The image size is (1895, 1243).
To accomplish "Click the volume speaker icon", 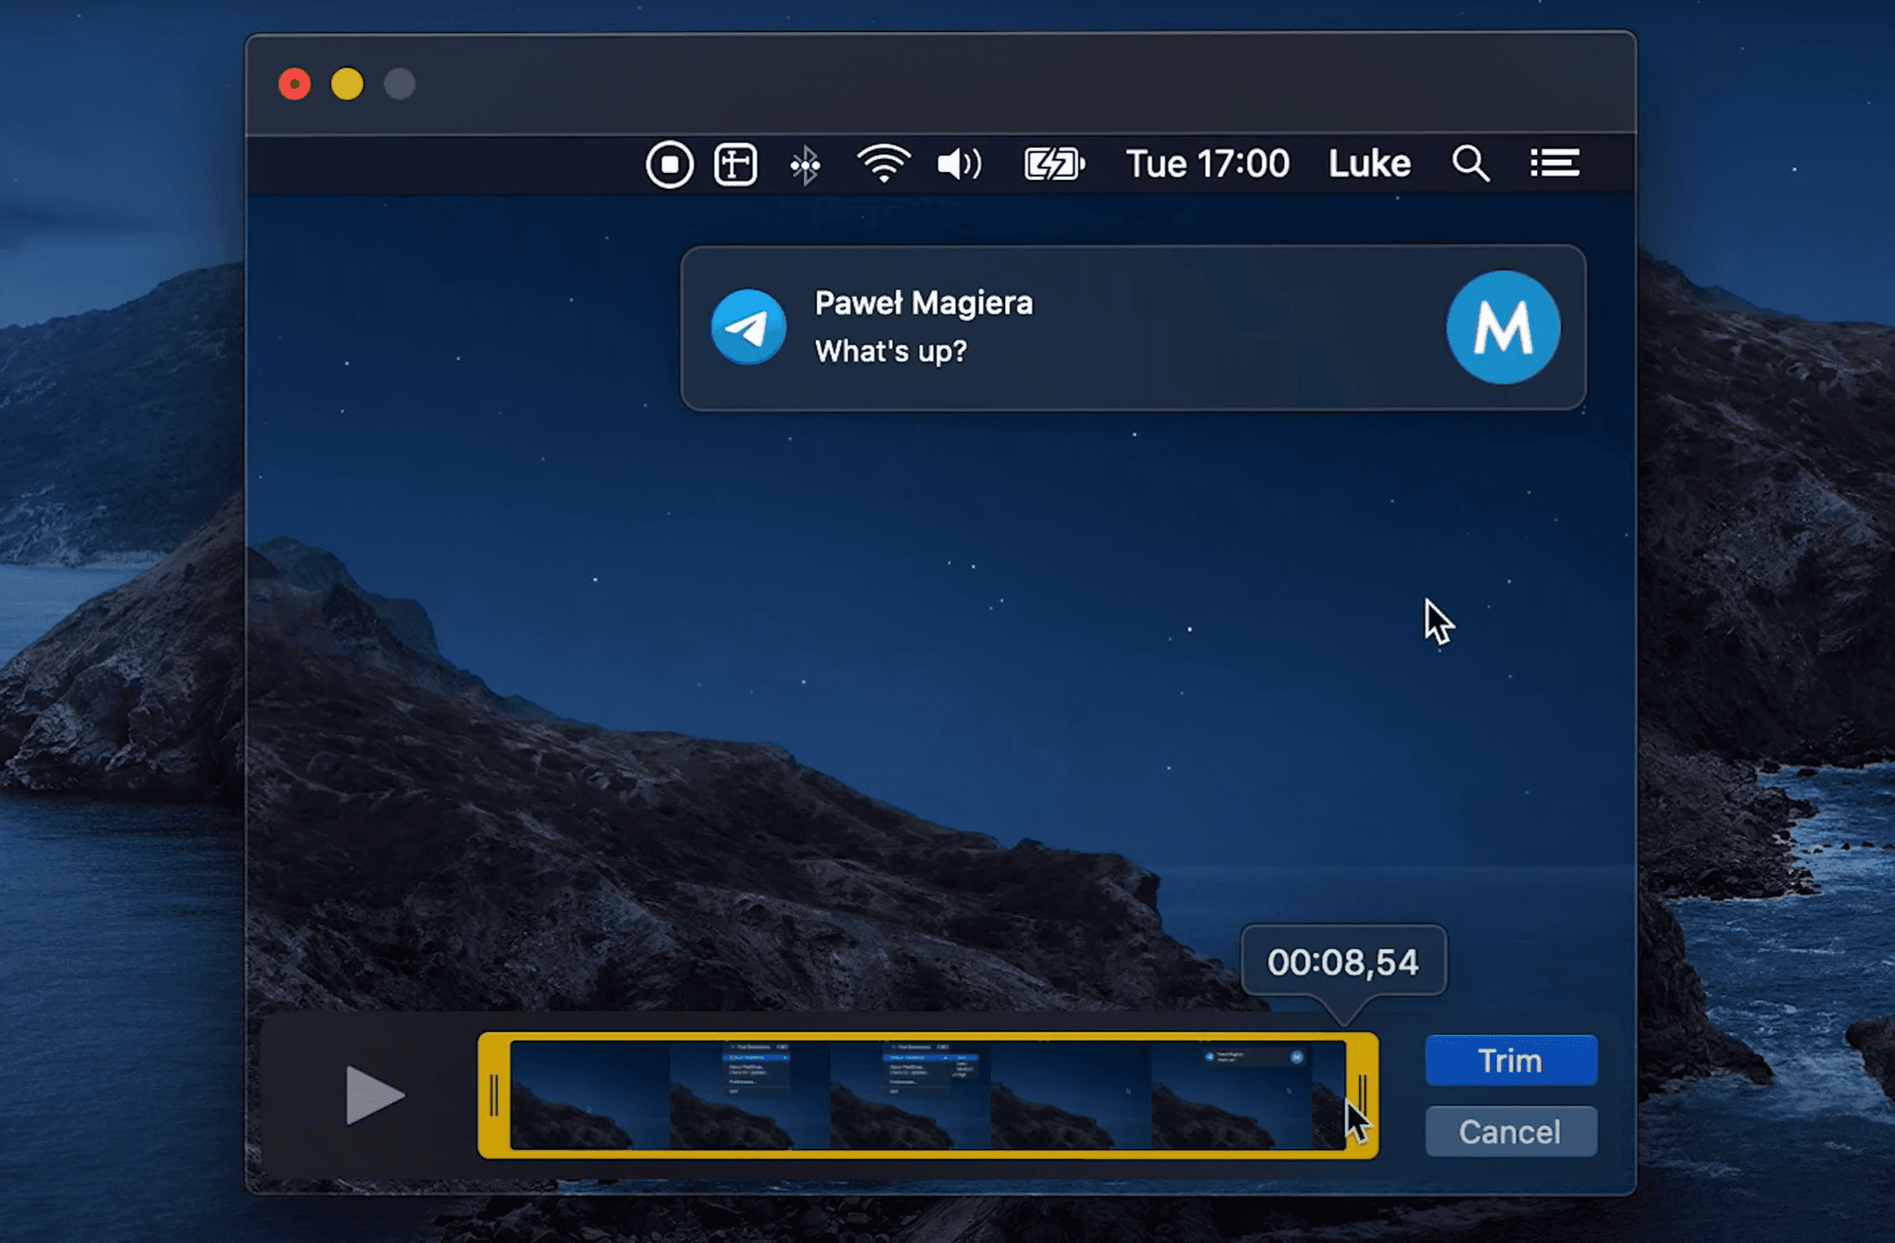I will coord(959,164).
